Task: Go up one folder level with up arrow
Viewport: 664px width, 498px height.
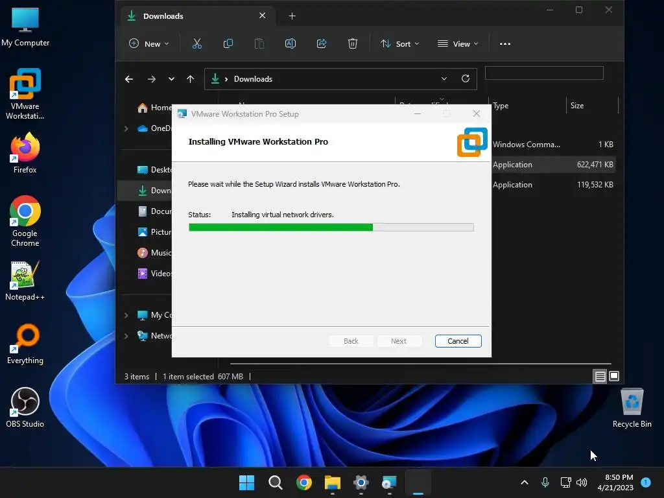Action: click(190, 79)
